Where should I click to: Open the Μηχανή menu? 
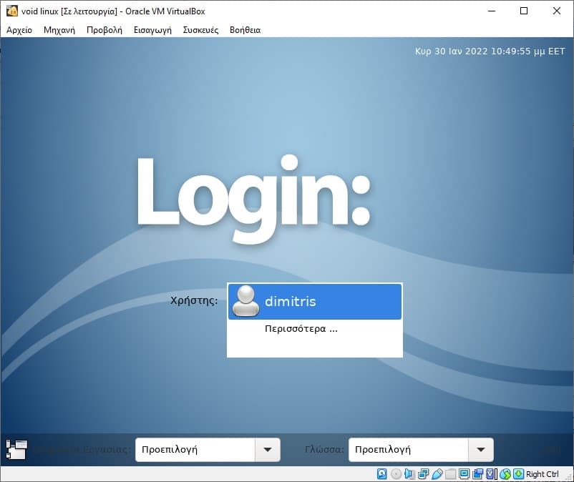coord(59,30)
